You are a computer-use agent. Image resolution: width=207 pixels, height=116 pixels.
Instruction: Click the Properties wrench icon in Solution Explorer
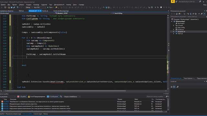coord(202,14)
